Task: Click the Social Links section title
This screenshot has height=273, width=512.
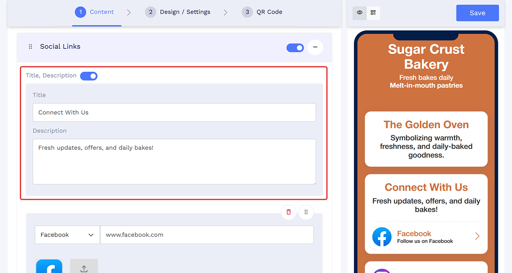Action: (x=60, y=47)
